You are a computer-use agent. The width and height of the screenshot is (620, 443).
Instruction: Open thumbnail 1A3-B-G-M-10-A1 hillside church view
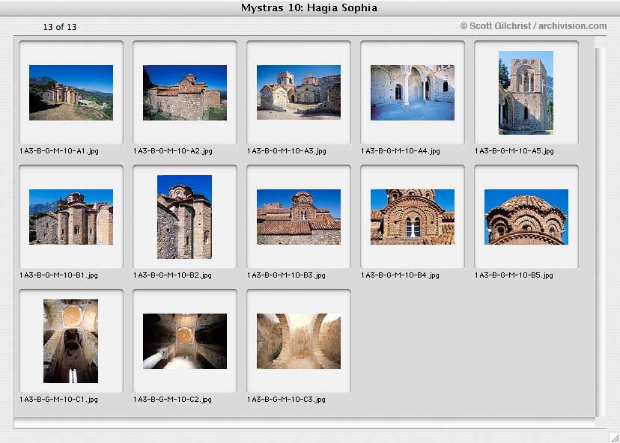(71, 93)
